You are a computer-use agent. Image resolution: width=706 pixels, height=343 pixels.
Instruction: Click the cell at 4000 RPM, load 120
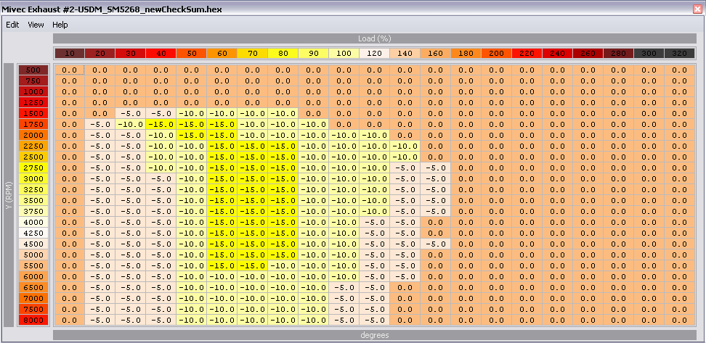click(375, 222)
